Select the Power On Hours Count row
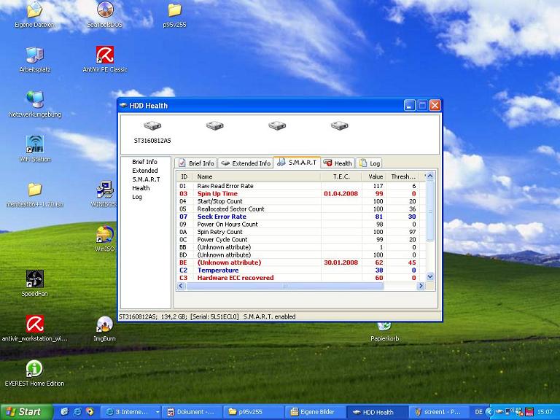This screenshot has height=420, width=560. (301, 225)
